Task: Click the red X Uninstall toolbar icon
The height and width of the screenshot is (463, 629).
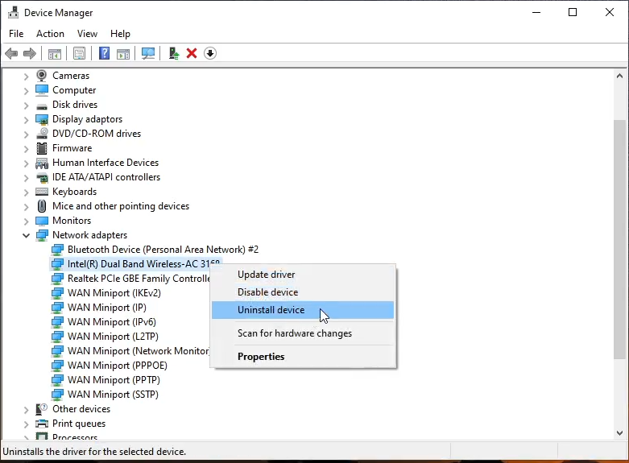Action: point(192,53)
